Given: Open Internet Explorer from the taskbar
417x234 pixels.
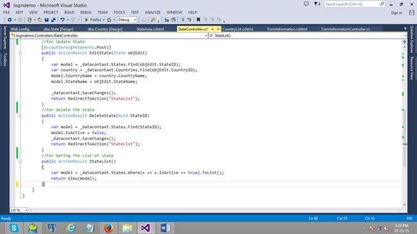Looking at the screenshot, I should point(71,228).
